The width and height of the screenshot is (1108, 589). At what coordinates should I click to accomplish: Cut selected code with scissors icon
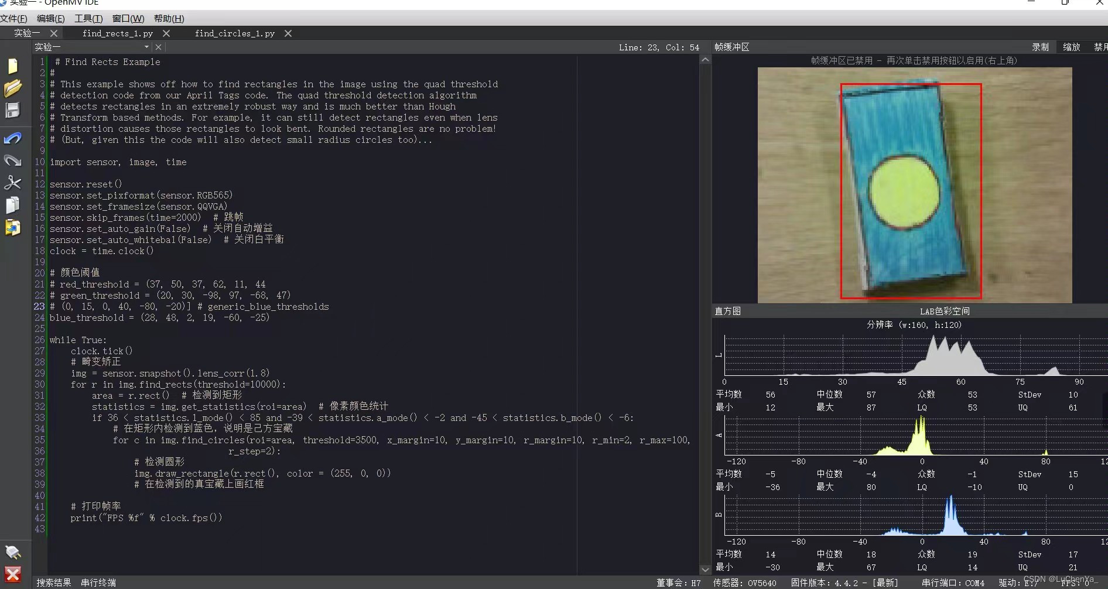[x=13, y=183]
